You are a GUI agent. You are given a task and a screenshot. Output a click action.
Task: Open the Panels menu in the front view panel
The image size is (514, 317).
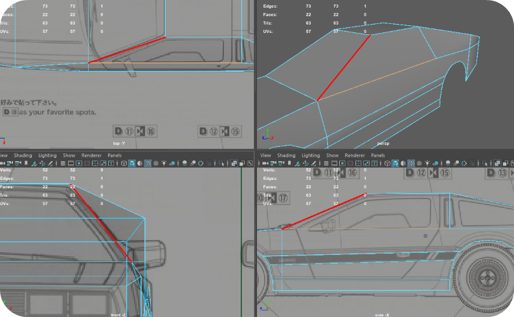point(115,155)
